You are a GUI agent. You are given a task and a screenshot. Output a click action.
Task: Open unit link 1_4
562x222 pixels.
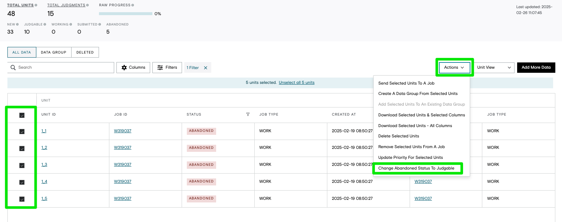pyautogui.click(x=44, y=181)
